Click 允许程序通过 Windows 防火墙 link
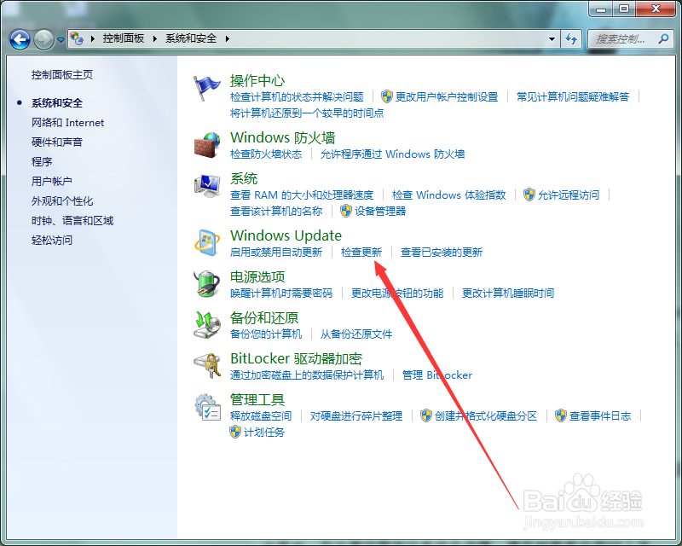The height and width of the screenshot is (546, 682). click(392, 154)
